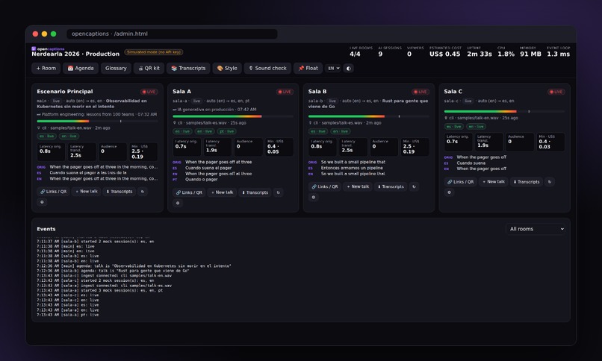Image resolution: width=602 pixels, height=361 pixels.
Task: Open settings gear of Sala C
Action: pyautogui.click(x=449, y=192)
